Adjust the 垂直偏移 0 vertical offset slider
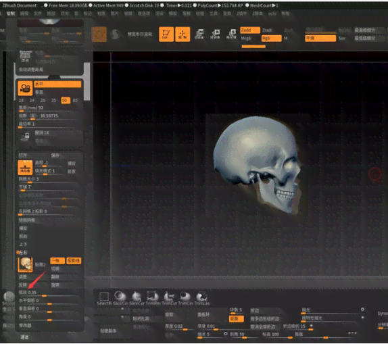388x344 pixels. pos(49,309)
